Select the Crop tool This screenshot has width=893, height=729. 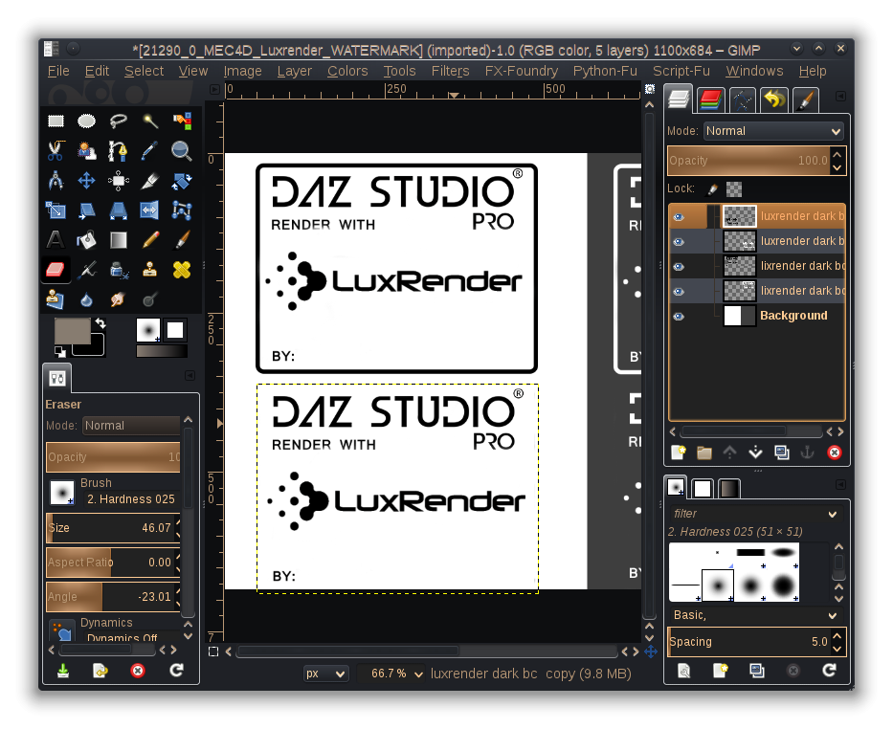[x=149, y=181]
